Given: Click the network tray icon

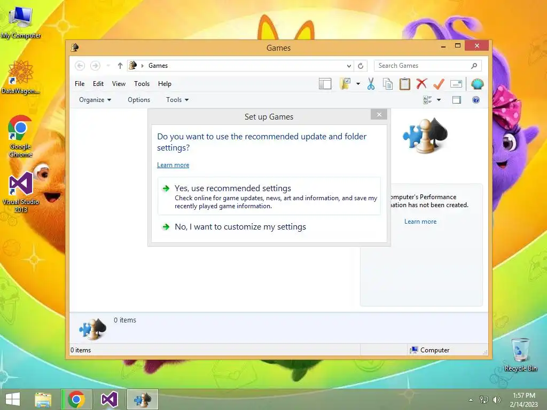Looking at the screenshot, I should coord(484,399).
